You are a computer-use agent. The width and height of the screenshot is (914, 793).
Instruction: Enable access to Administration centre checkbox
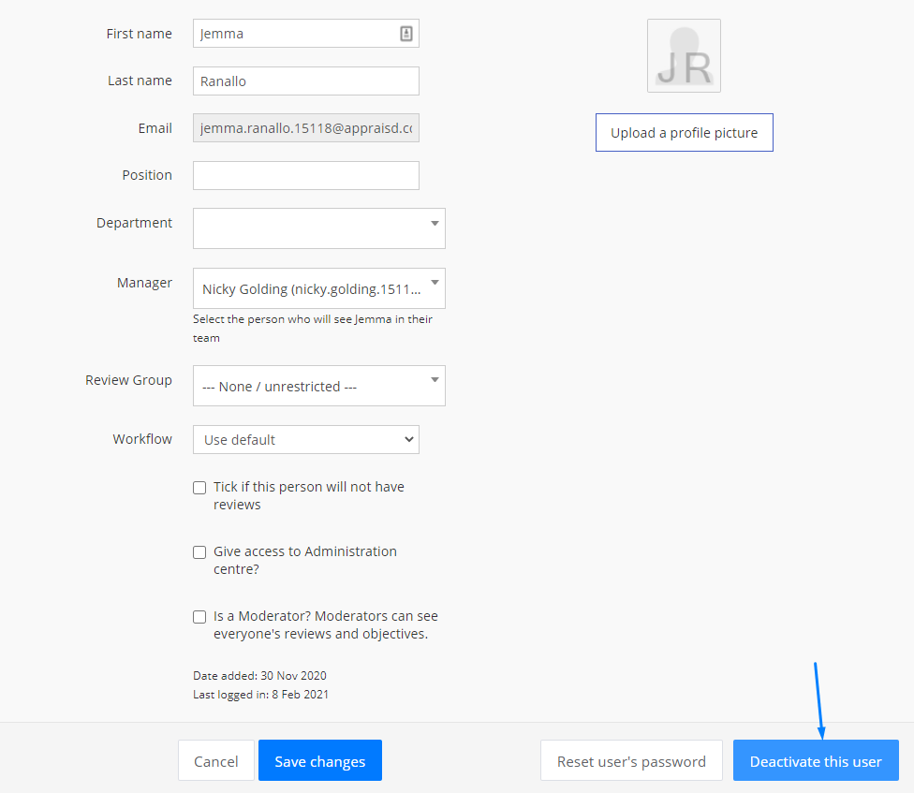click(x=199, y=552)
